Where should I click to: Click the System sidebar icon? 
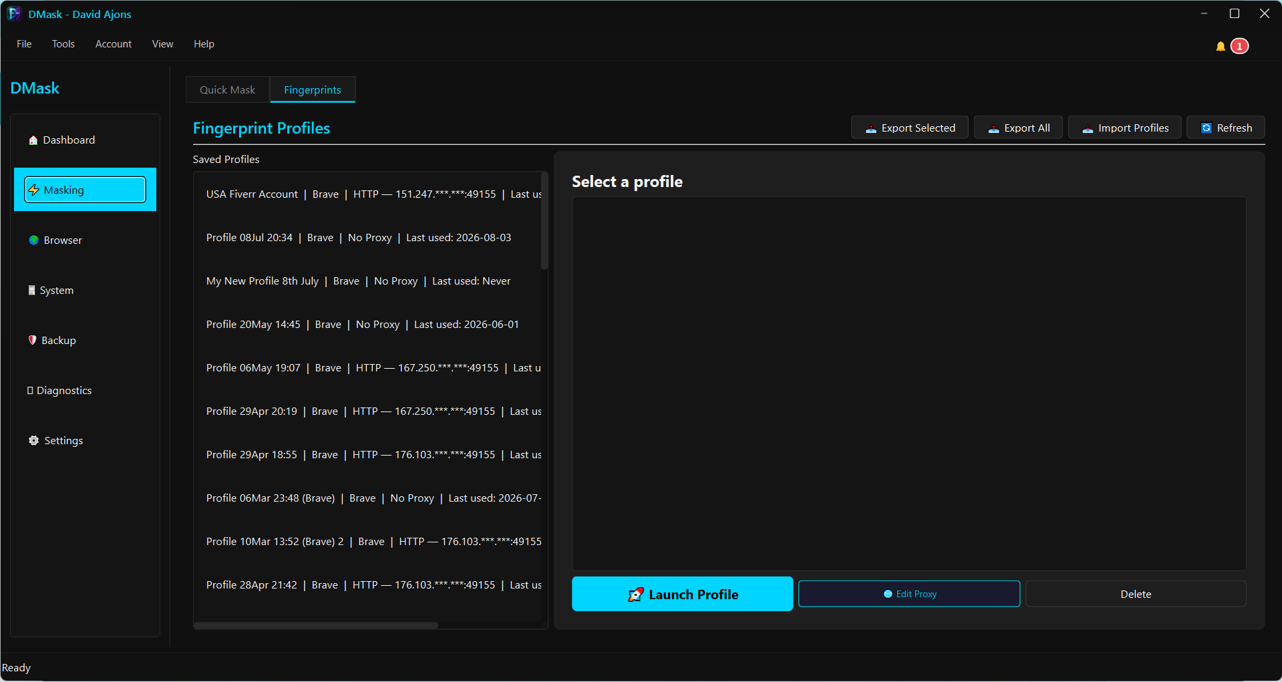pos(31,291)
